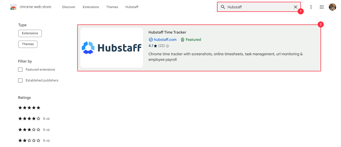Open the three-dot more options menu
The image size is (341, 147).
(x=311, y=7)
